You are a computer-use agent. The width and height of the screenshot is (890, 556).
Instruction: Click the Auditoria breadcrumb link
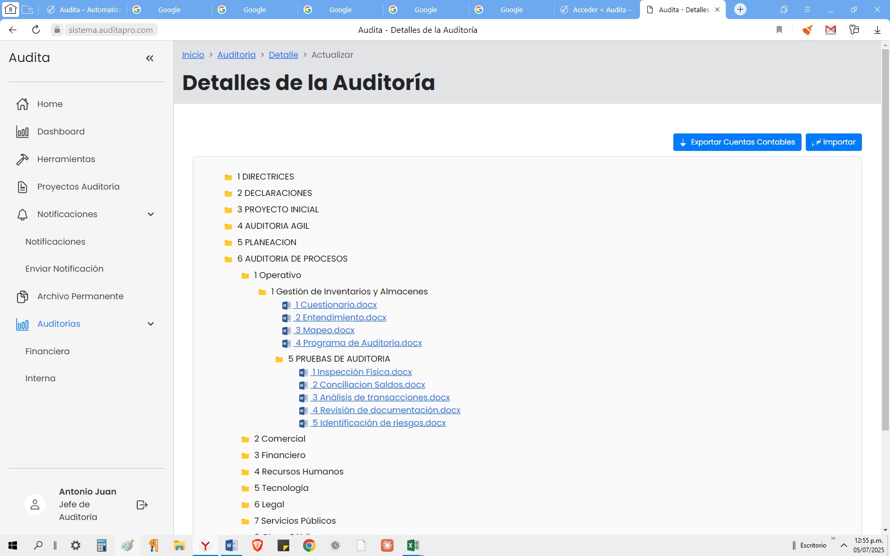click(236, 55)
